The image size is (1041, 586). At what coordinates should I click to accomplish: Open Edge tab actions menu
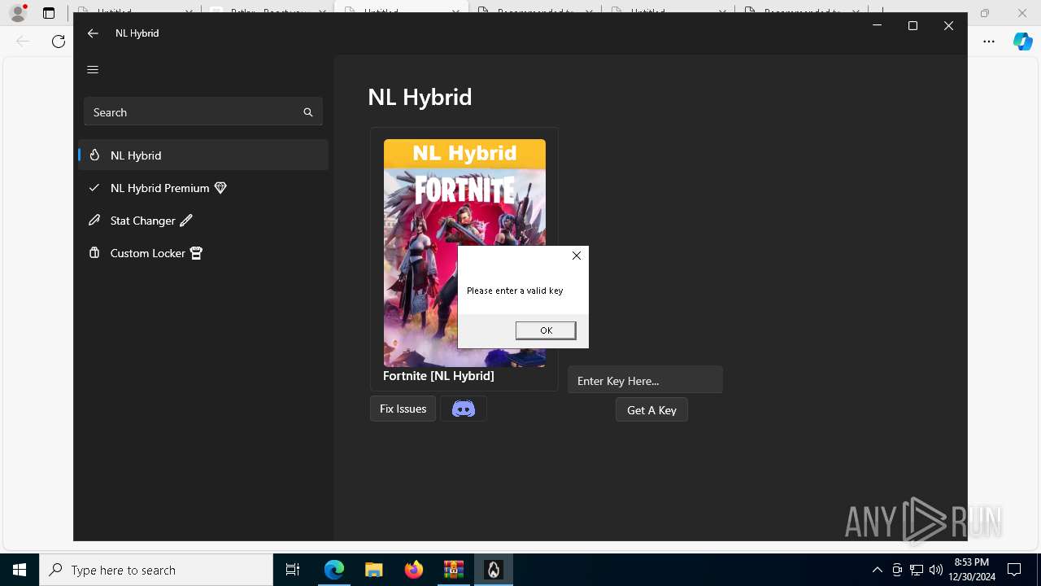point(49,13)
